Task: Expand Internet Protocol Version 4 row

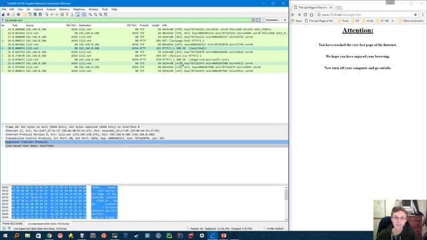Action: click(3, 135)
